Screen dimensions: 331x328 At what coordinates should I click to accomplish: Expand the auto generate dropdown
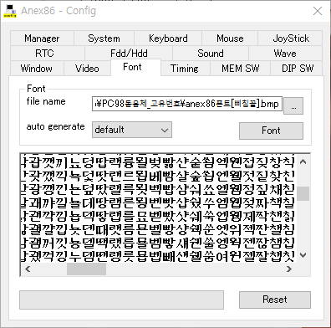(132, 130)
